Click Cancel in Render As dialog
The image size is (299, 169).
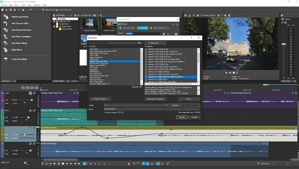[x=194, y=117]
